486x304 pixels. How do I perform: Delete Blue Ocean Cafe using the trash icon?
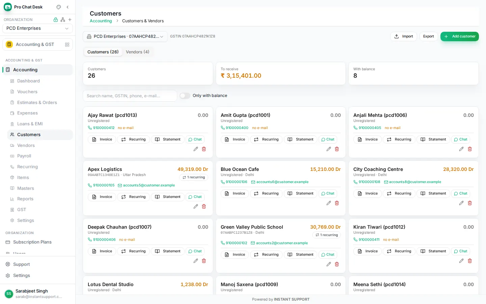(x=337, y=203)
